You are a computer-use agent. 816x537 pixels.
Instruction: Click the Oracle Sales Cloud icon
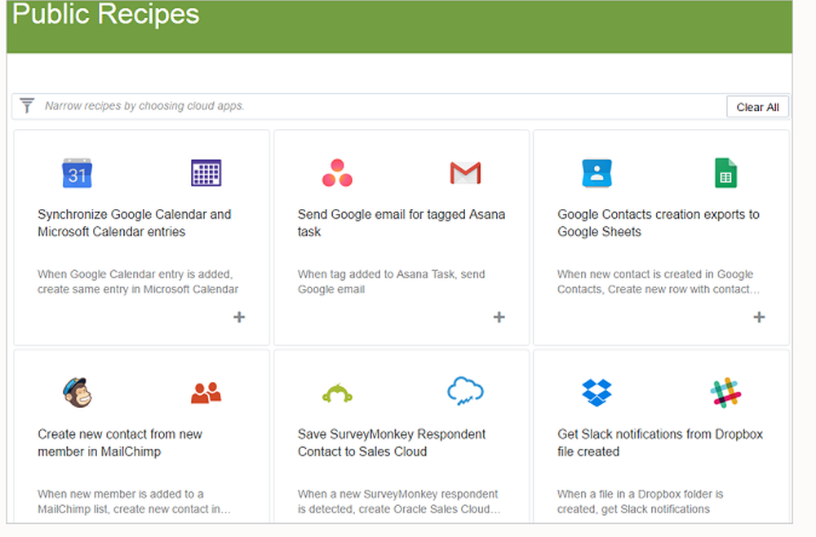[x=465, y=391]
